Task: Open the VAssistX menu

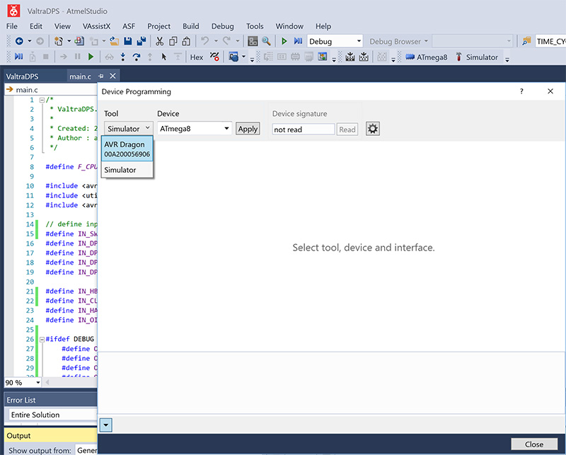Action: (96, 26)
